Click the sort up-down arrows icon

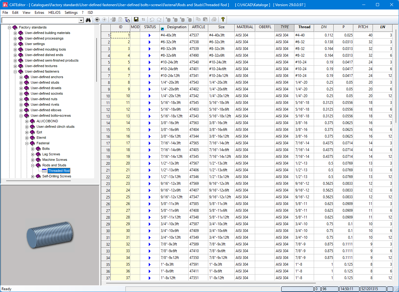[143, 20]
